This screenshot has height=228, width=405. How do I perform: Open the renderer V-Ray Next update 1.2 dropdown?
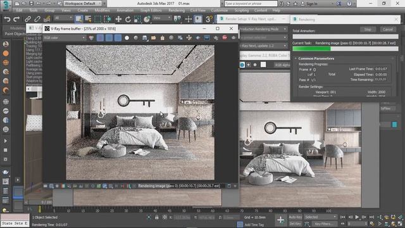263,46
